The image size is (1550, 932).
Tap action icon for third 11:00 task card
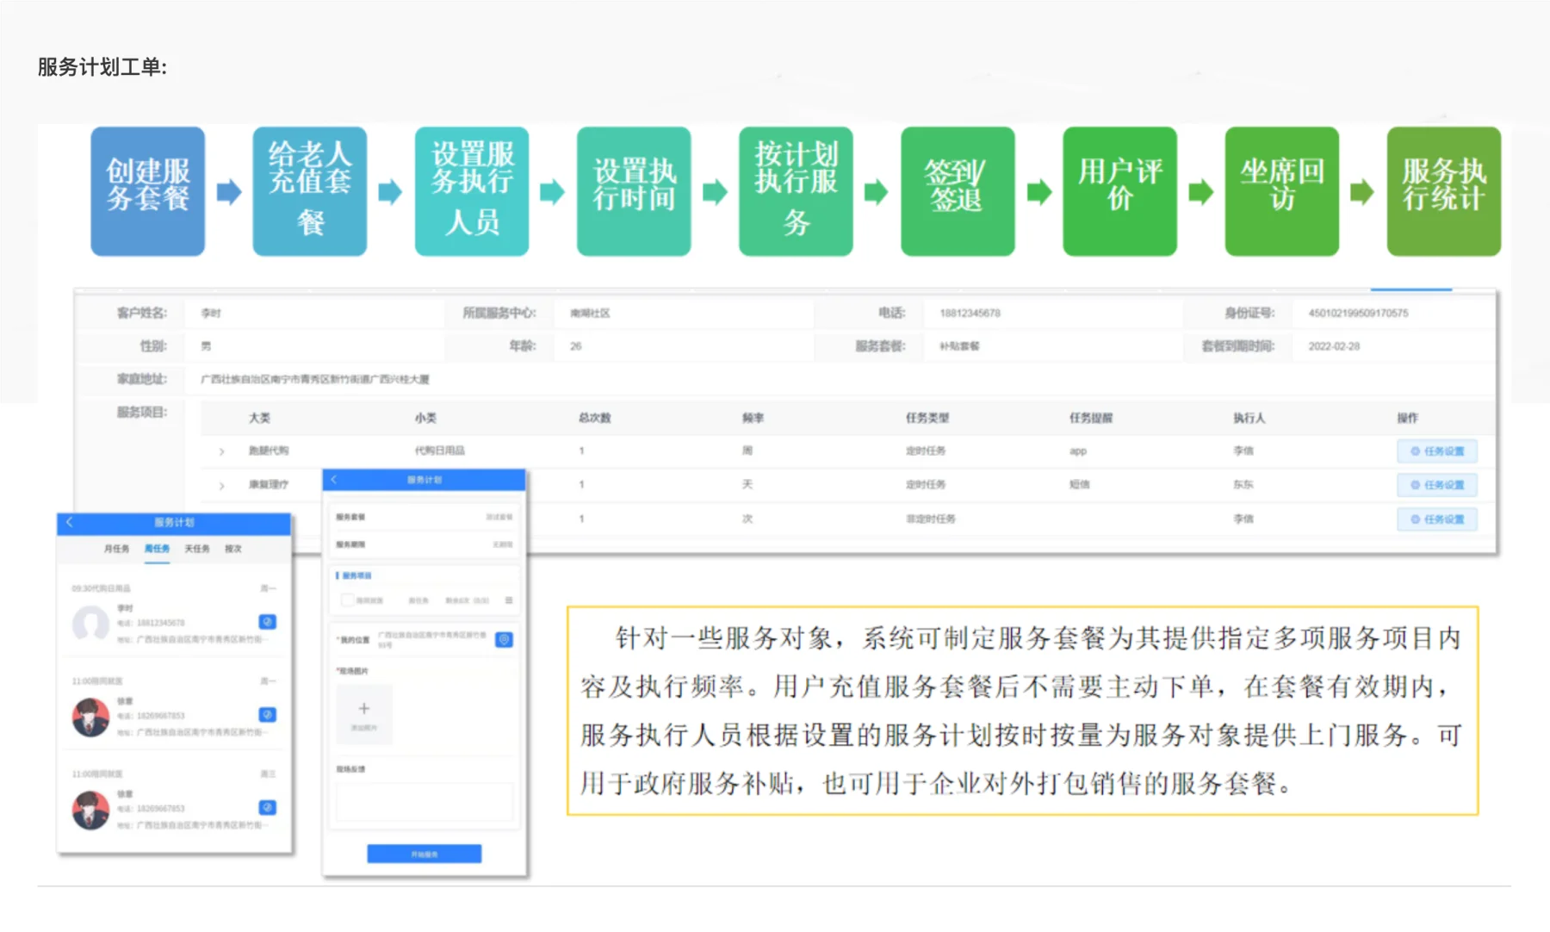267,808
